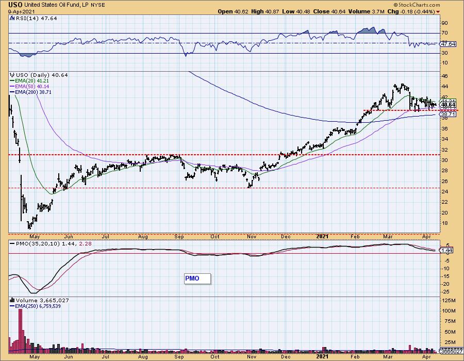Click the 'PMO(35,20,10) 1.44, 2.28' legend
This screenshot has height=361, width=464.
click(54, 243)
